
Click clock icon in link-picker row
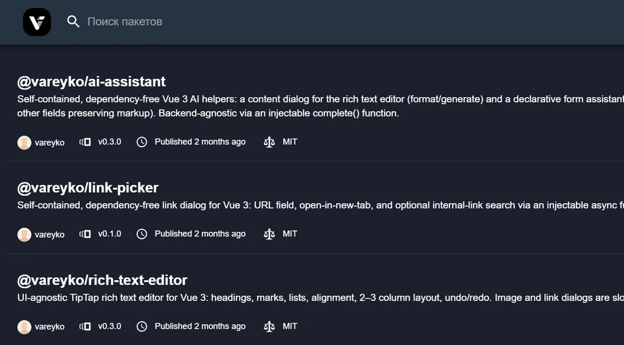click(142, 234)
